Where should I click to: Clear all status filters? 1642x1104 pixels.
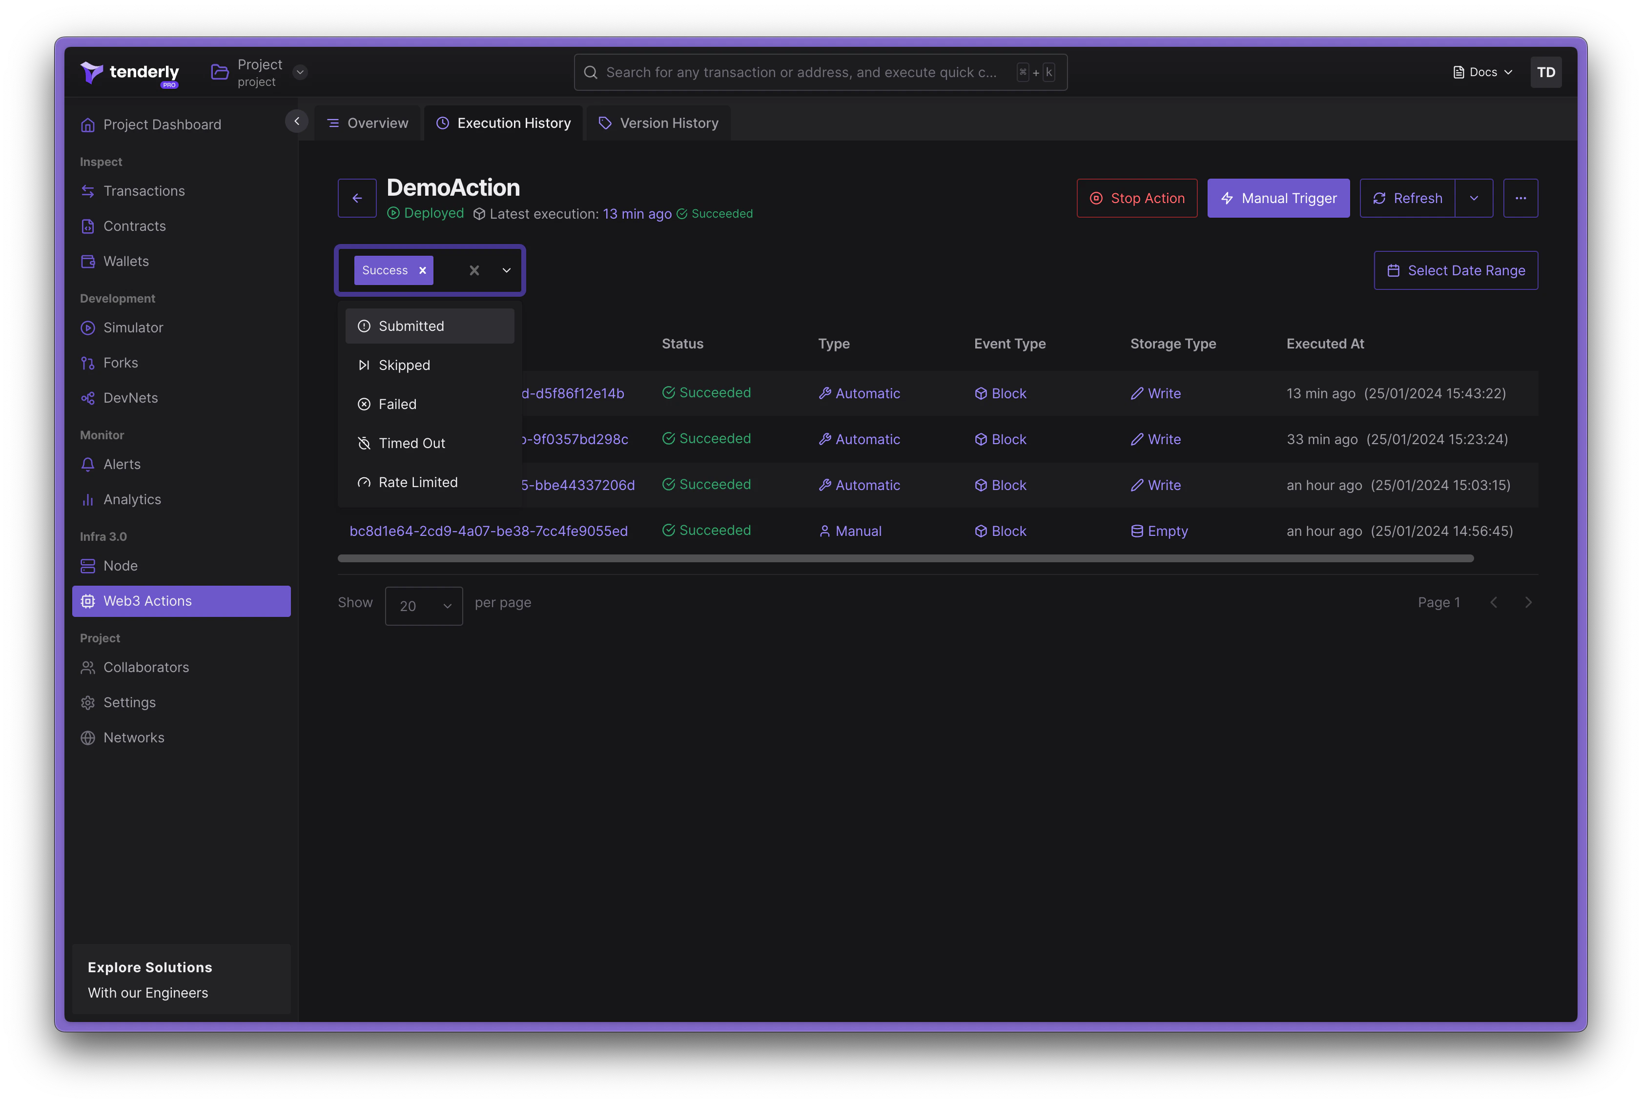click(474, 270)
